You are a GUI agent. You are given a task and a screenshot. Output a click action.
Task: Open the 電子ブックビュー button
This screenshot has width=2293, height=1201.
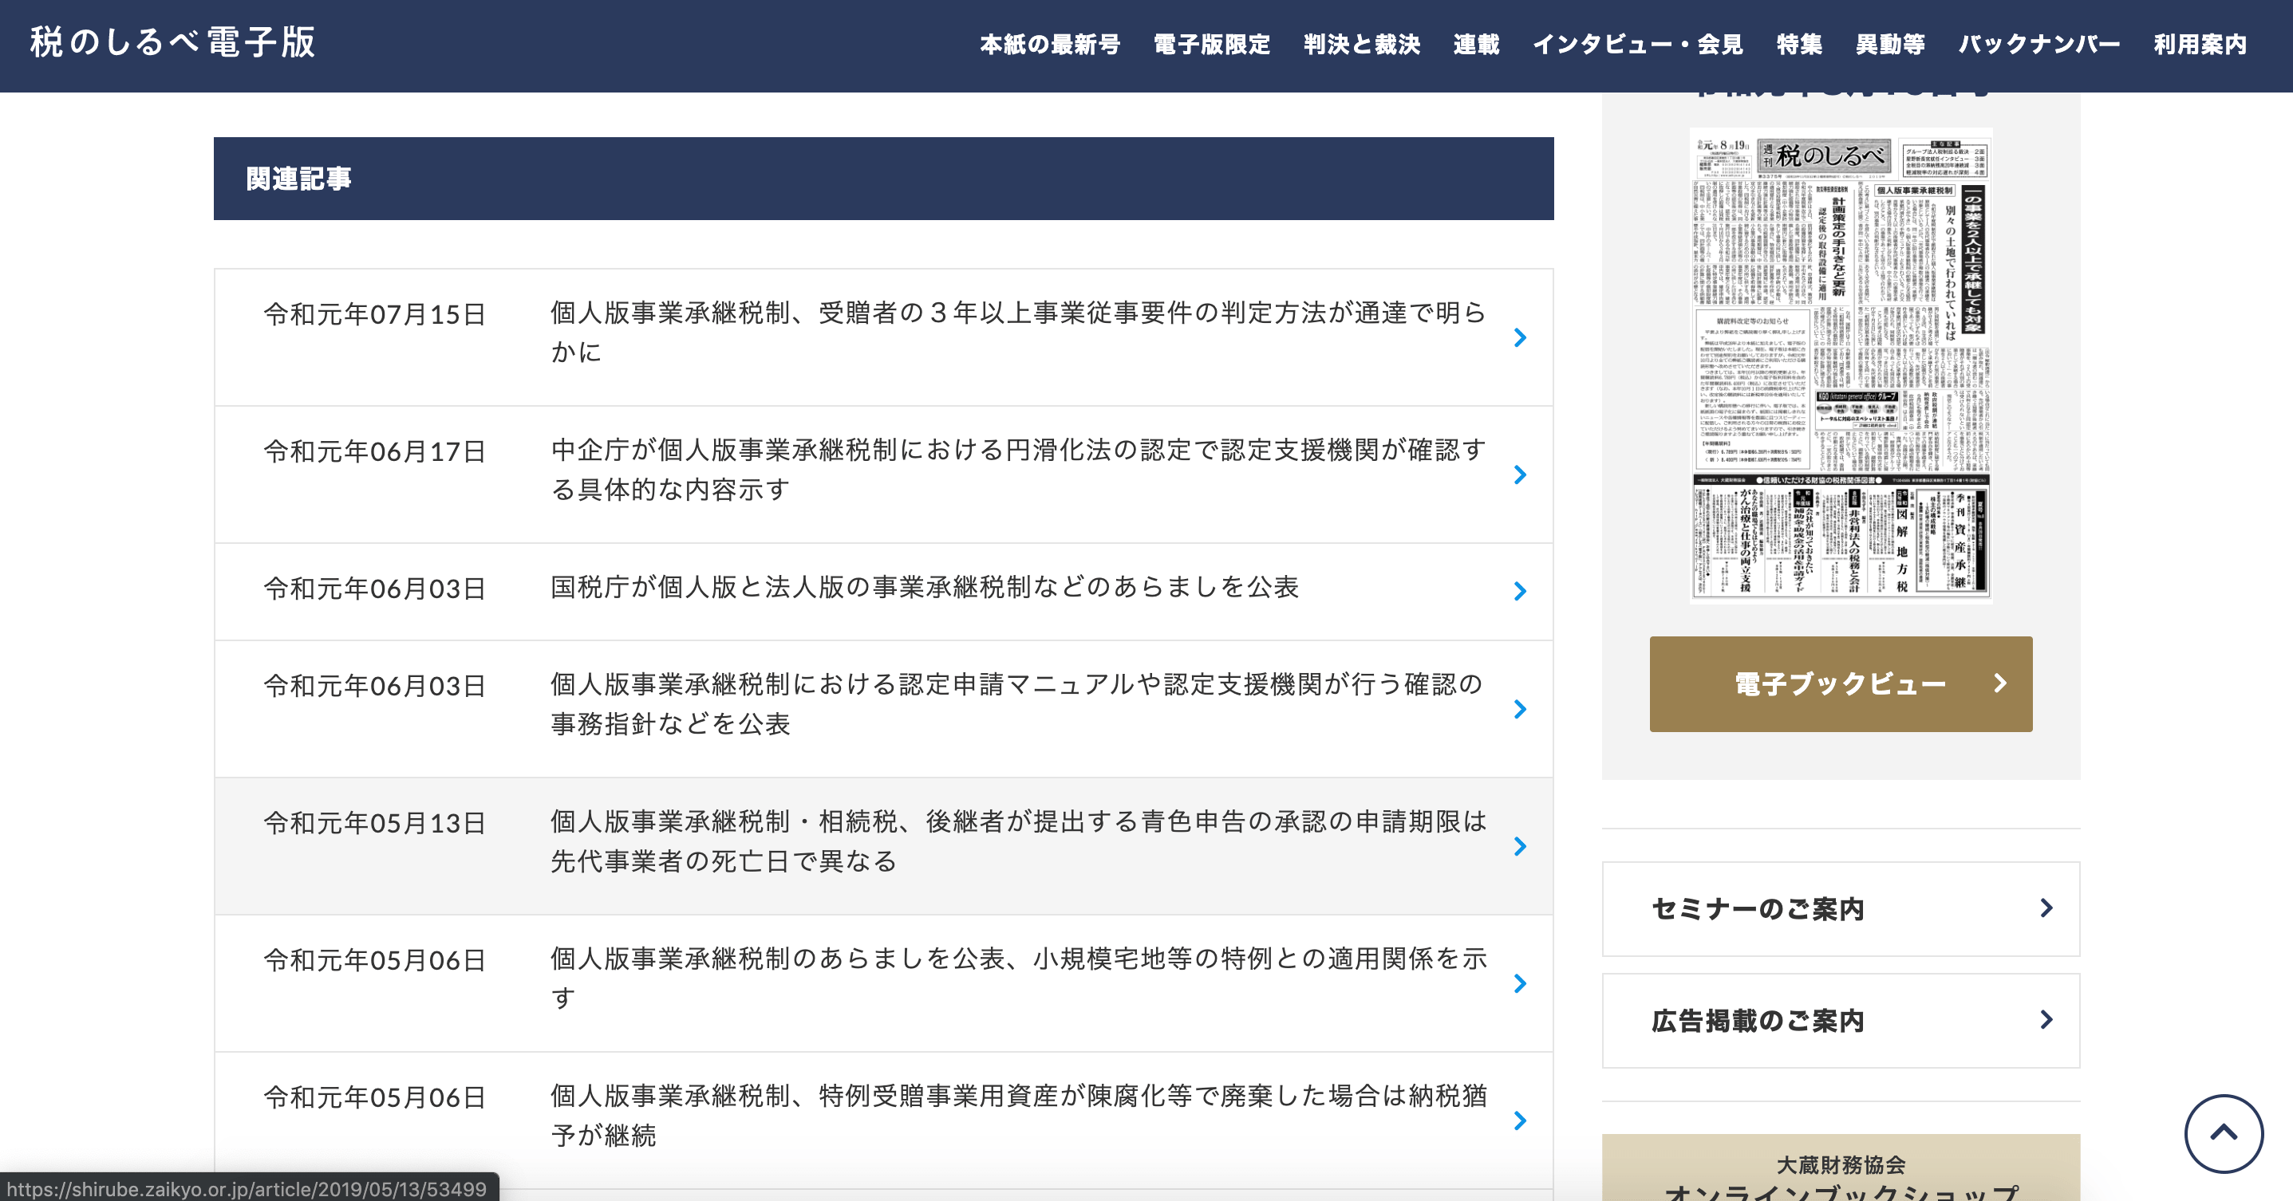tap(1840, 683)
